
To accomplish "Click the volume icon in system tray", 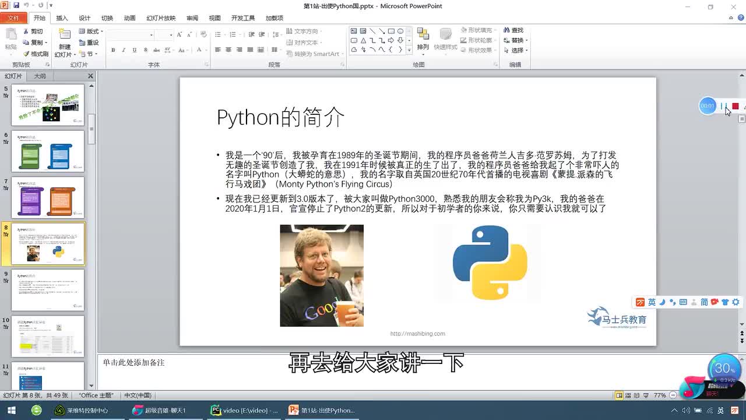I will (x=686, y=410).
